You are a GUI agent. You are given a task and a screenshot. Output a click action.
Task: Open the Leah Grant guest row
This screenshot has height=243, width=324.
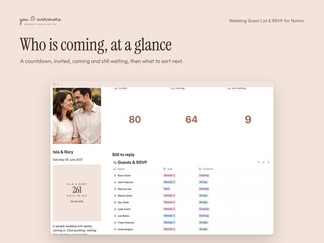click(x=191, y=209)
